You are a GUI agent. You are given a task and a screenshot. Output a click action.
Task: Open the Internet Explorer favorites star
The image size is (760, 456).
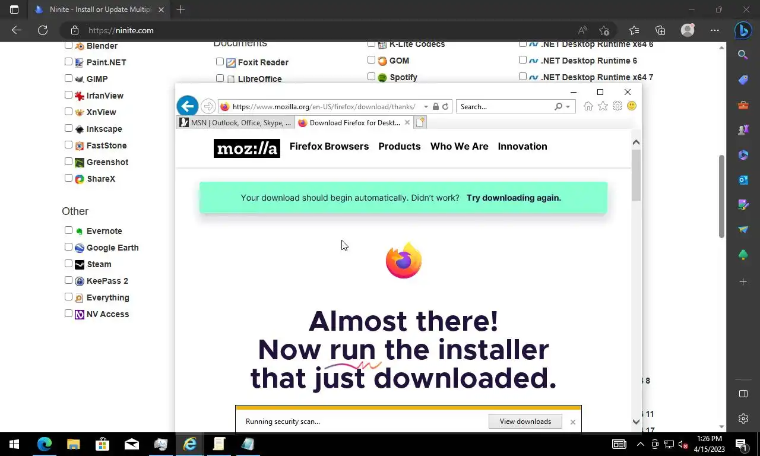(603, 106)
